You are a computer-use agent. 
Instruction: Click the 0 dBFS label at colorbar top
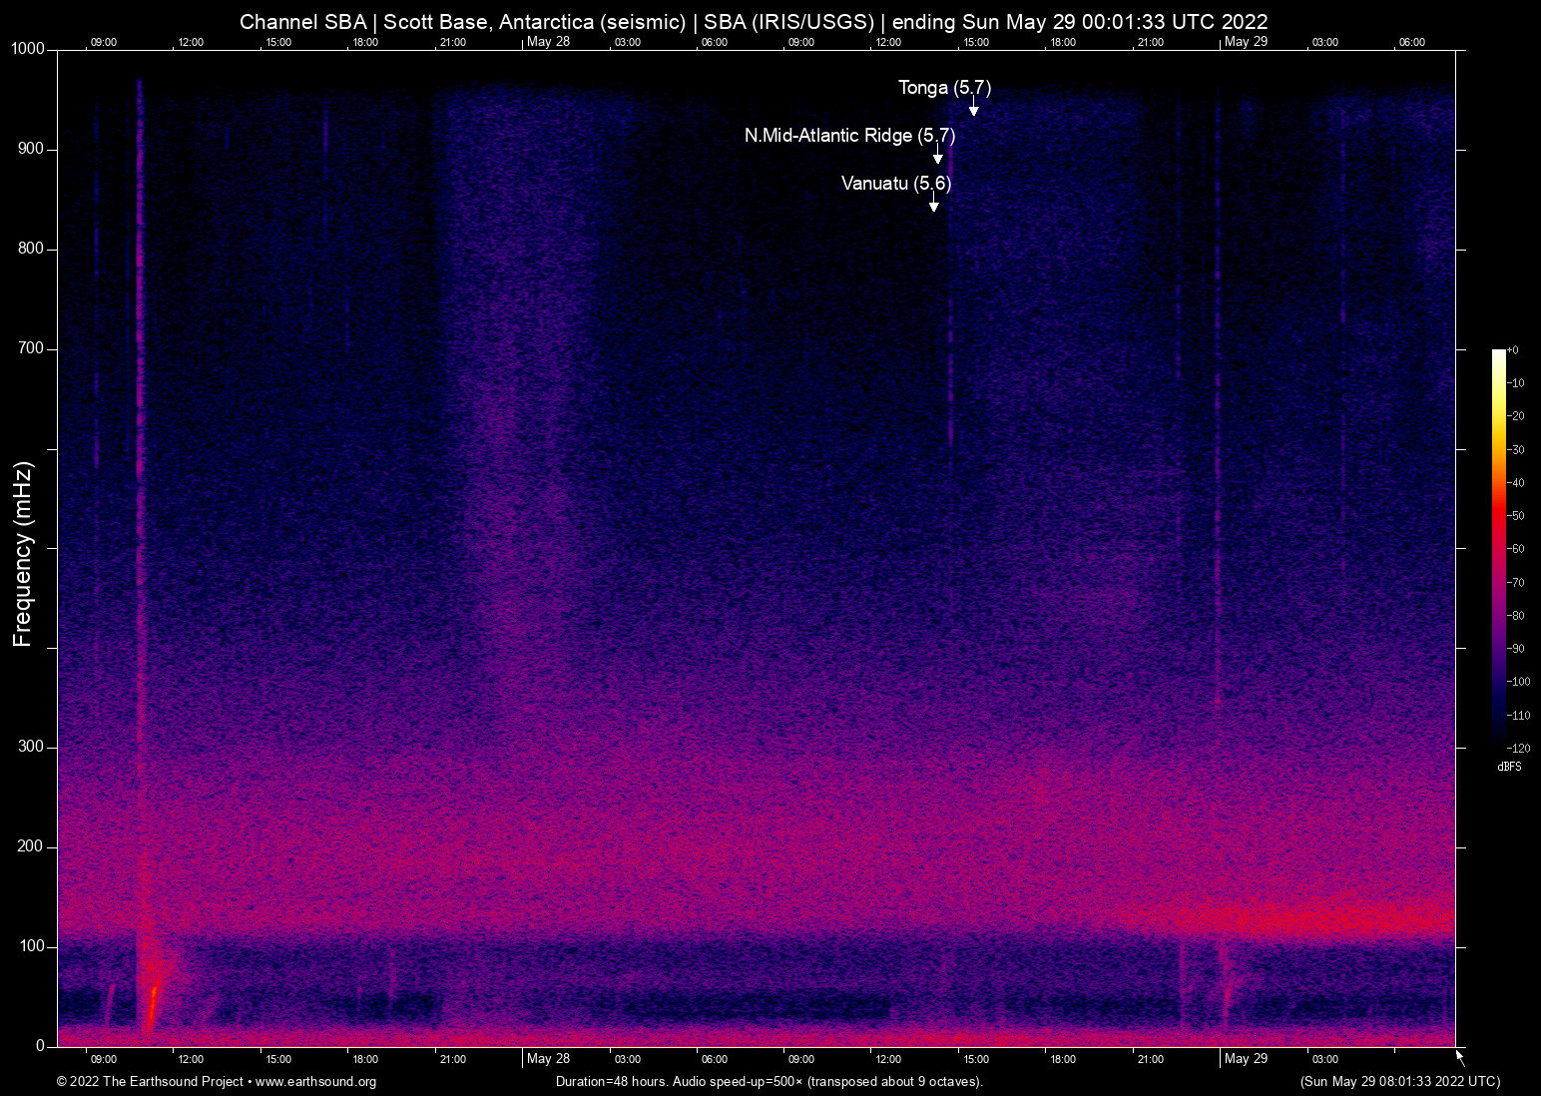point(1514,350)
